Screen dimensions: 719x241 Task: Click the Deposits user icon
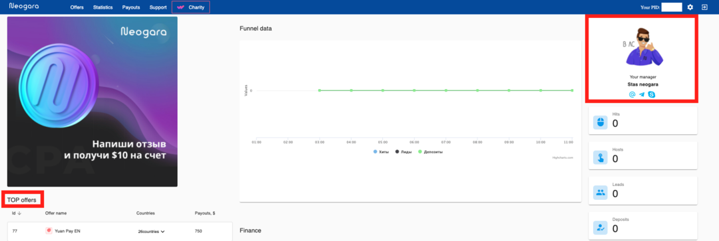tap(600, 227)
